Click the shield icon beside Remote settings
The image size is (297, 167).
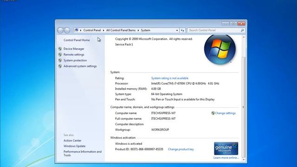(60, 55)
